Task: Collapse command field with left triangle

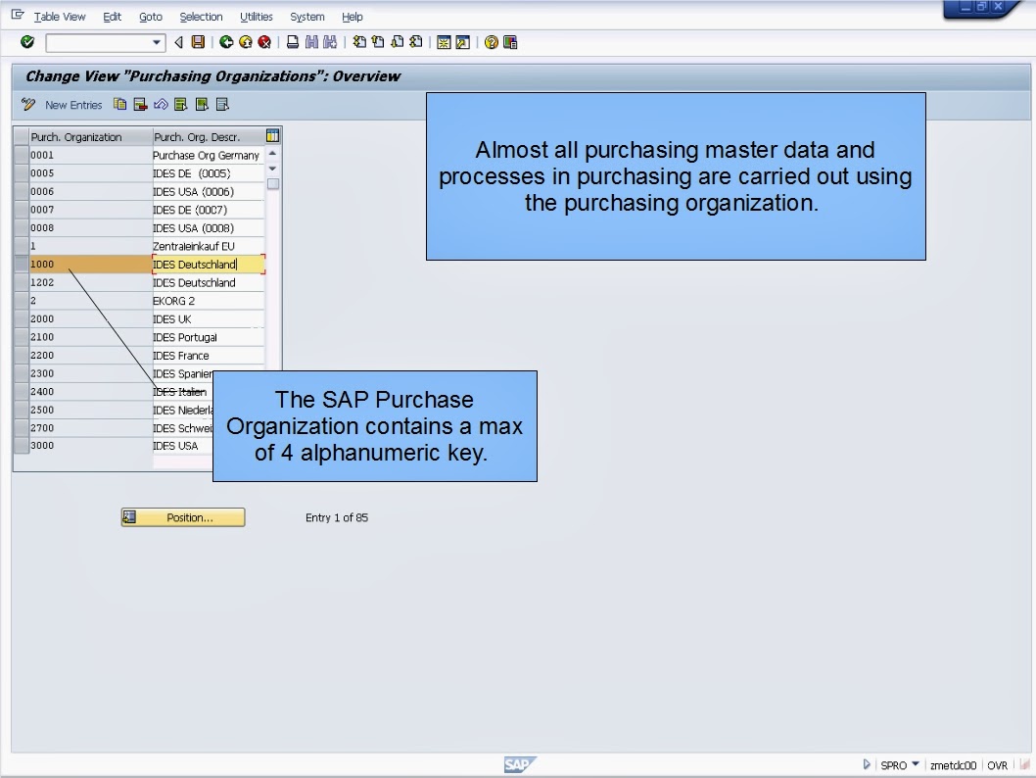Action: click(178, 42)
